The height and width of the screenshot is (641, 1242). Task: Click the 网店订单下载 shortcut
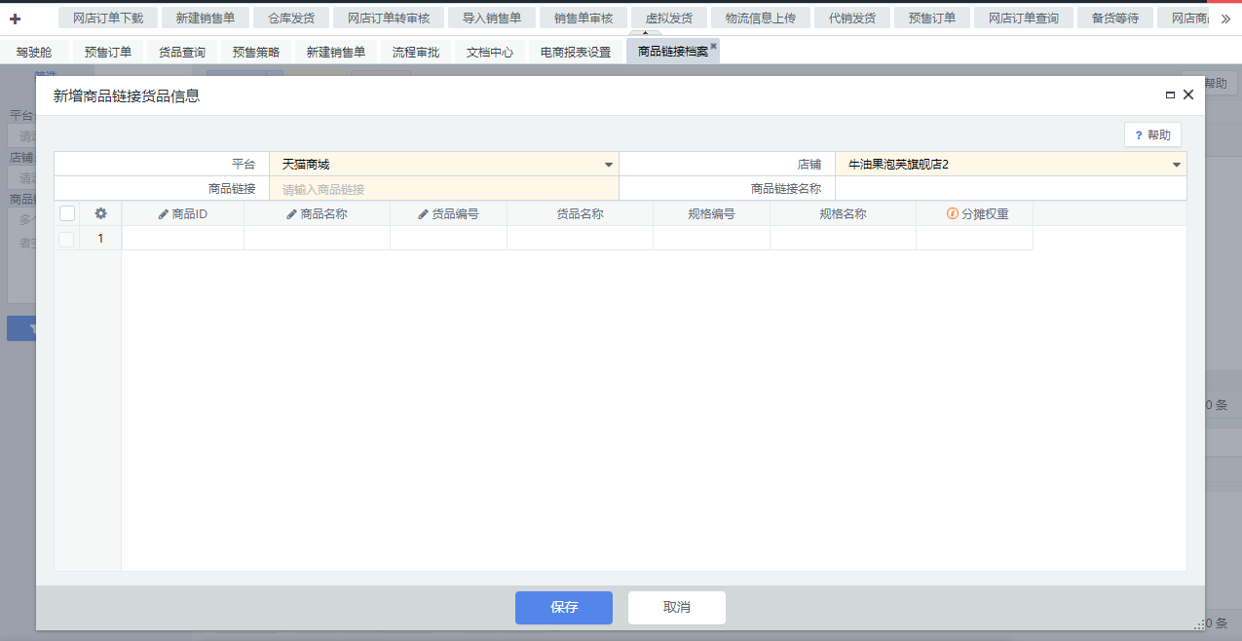[108, 19]
